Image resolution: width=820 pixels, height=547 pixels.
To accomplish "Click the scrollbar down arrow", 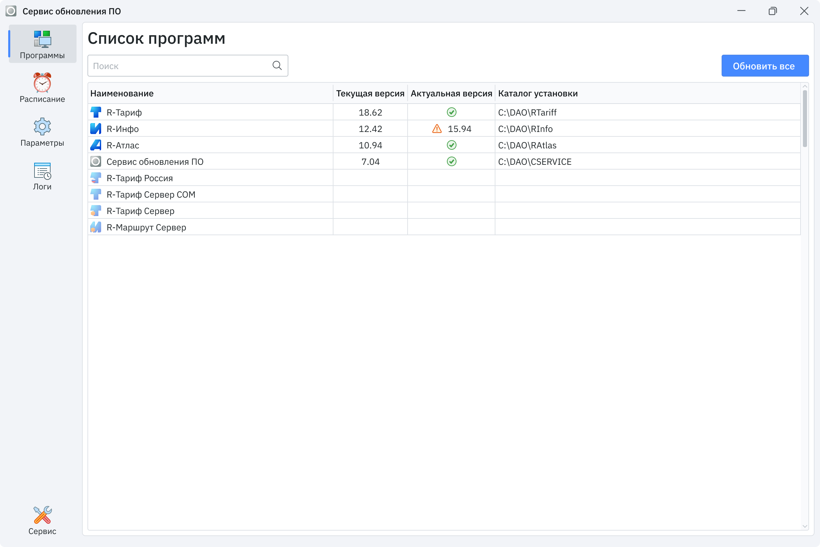I will (x=805, y=526).
